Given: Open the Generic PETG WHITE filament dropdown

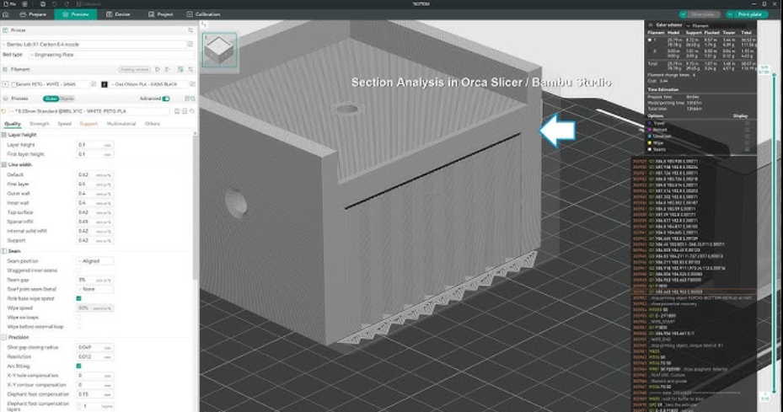Looking at the screenshot, I should point(52,84).
